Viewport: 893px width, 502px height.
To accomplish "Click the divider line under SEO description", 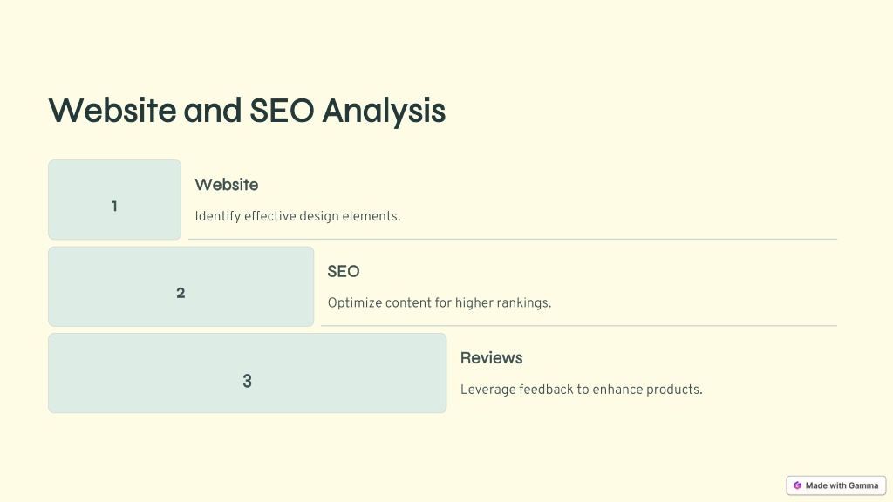I will (579, 326).
